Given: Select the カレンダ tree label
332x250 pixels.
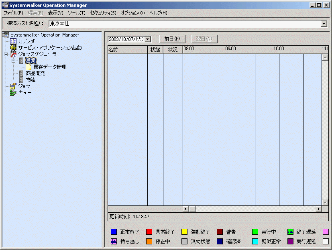Looking at the screenshot, I should pyautogui.click(x=26, y=41).
